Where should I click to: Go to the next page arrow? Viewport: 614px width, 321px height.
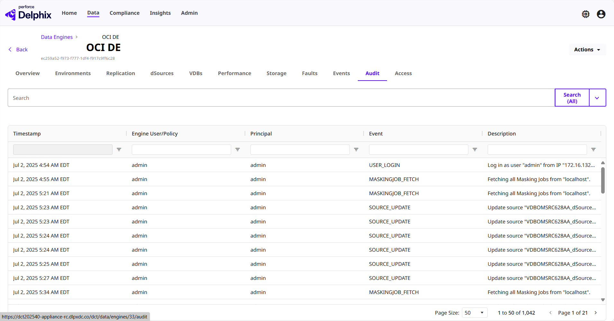pos(596,313)
